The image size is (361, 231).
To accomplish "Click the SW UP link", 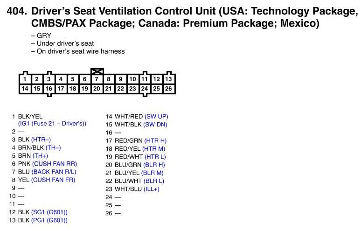I will coord(156,116).
